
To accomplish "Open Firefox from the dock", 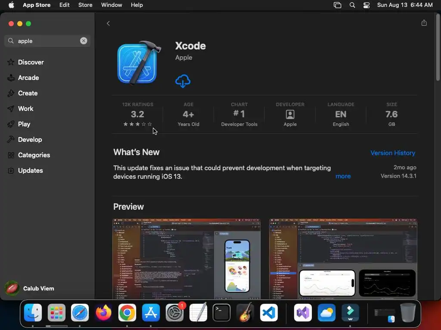I will pos(103,313).
